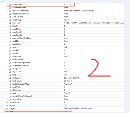Click the value flash.text.TextFormat (@10df6ec9)
This screenshot has height=113, width=130.
(x=79, y=11)
